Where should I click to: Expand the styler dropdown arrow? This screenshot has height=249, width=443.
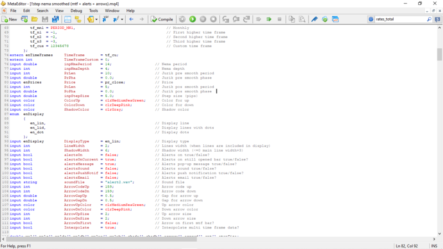(x=96, y=19)
